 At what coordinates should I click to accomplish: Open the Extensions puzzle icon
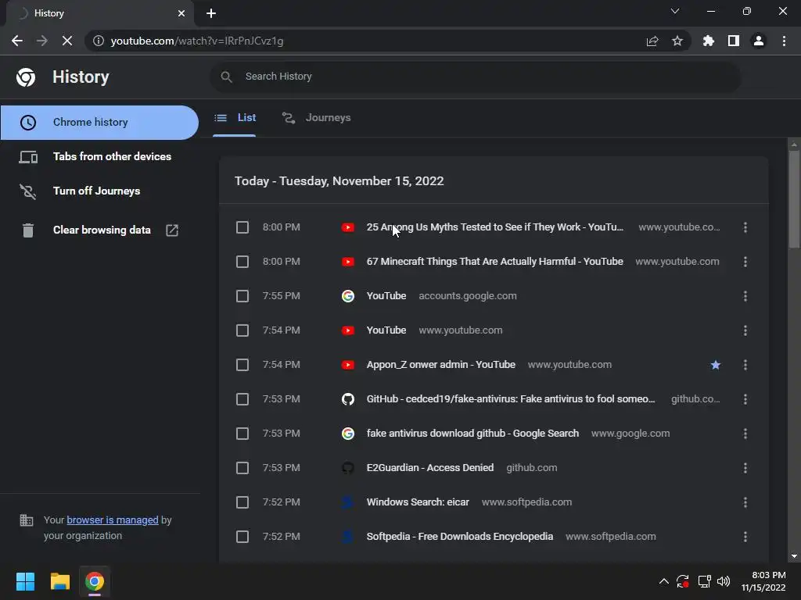tap(709, 41)
